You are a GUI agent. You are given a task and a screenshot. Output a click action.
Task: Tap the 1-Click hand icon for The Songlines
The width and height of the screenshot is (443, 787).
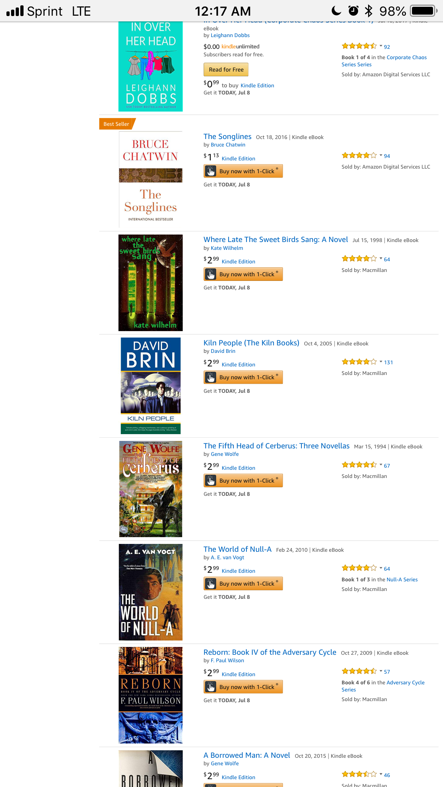tap(211, 171)
